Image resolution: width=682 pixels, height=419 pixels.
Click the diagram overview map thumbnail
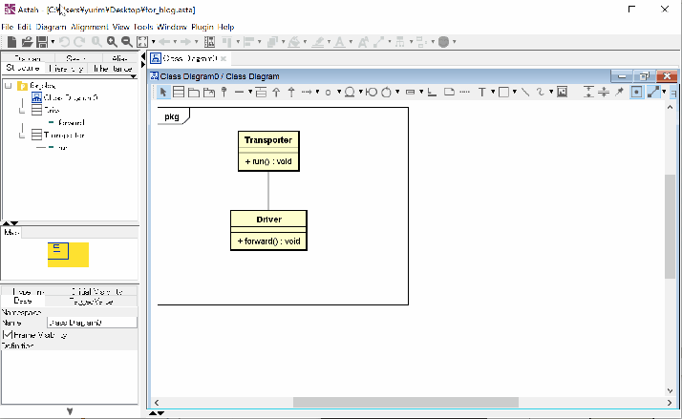coord(68,253)
